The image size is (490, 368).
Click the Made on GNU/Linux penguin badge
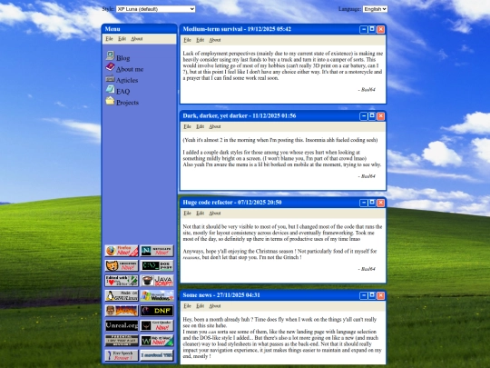click(122, 295)
